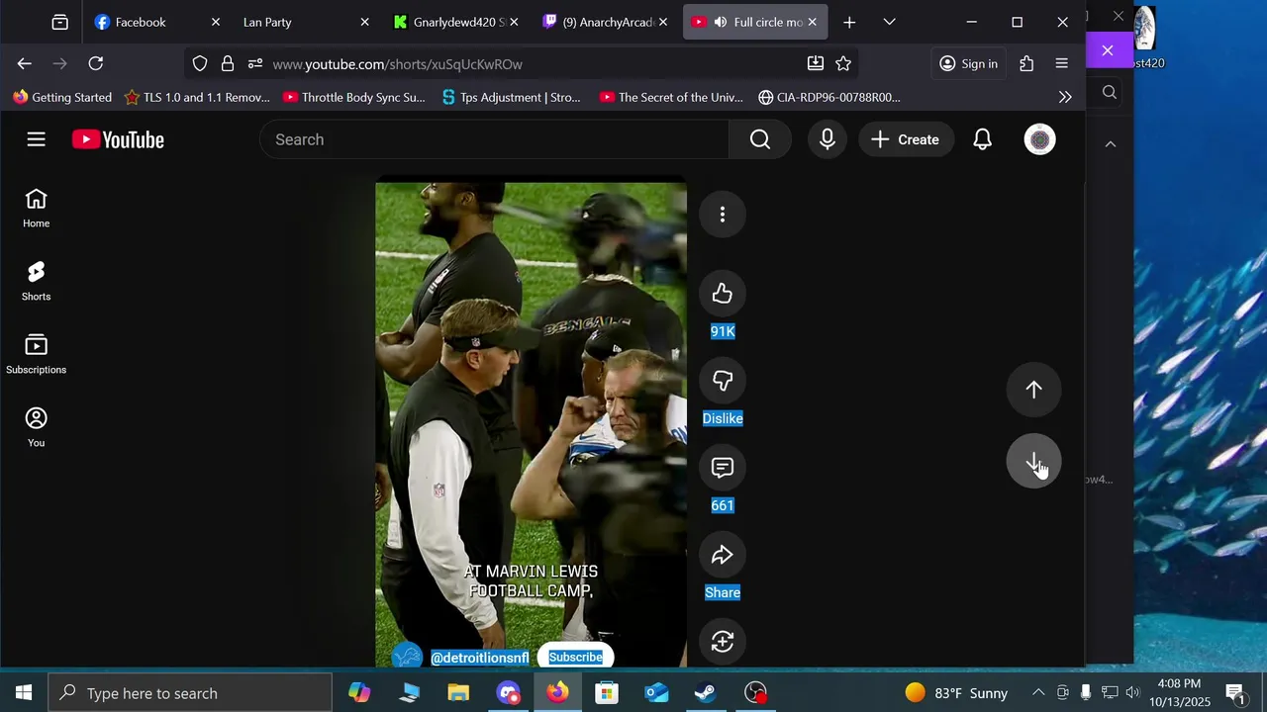
Task: Click the Firefox address bar URL
Action: pyautogui.click(x=397, y=64)
